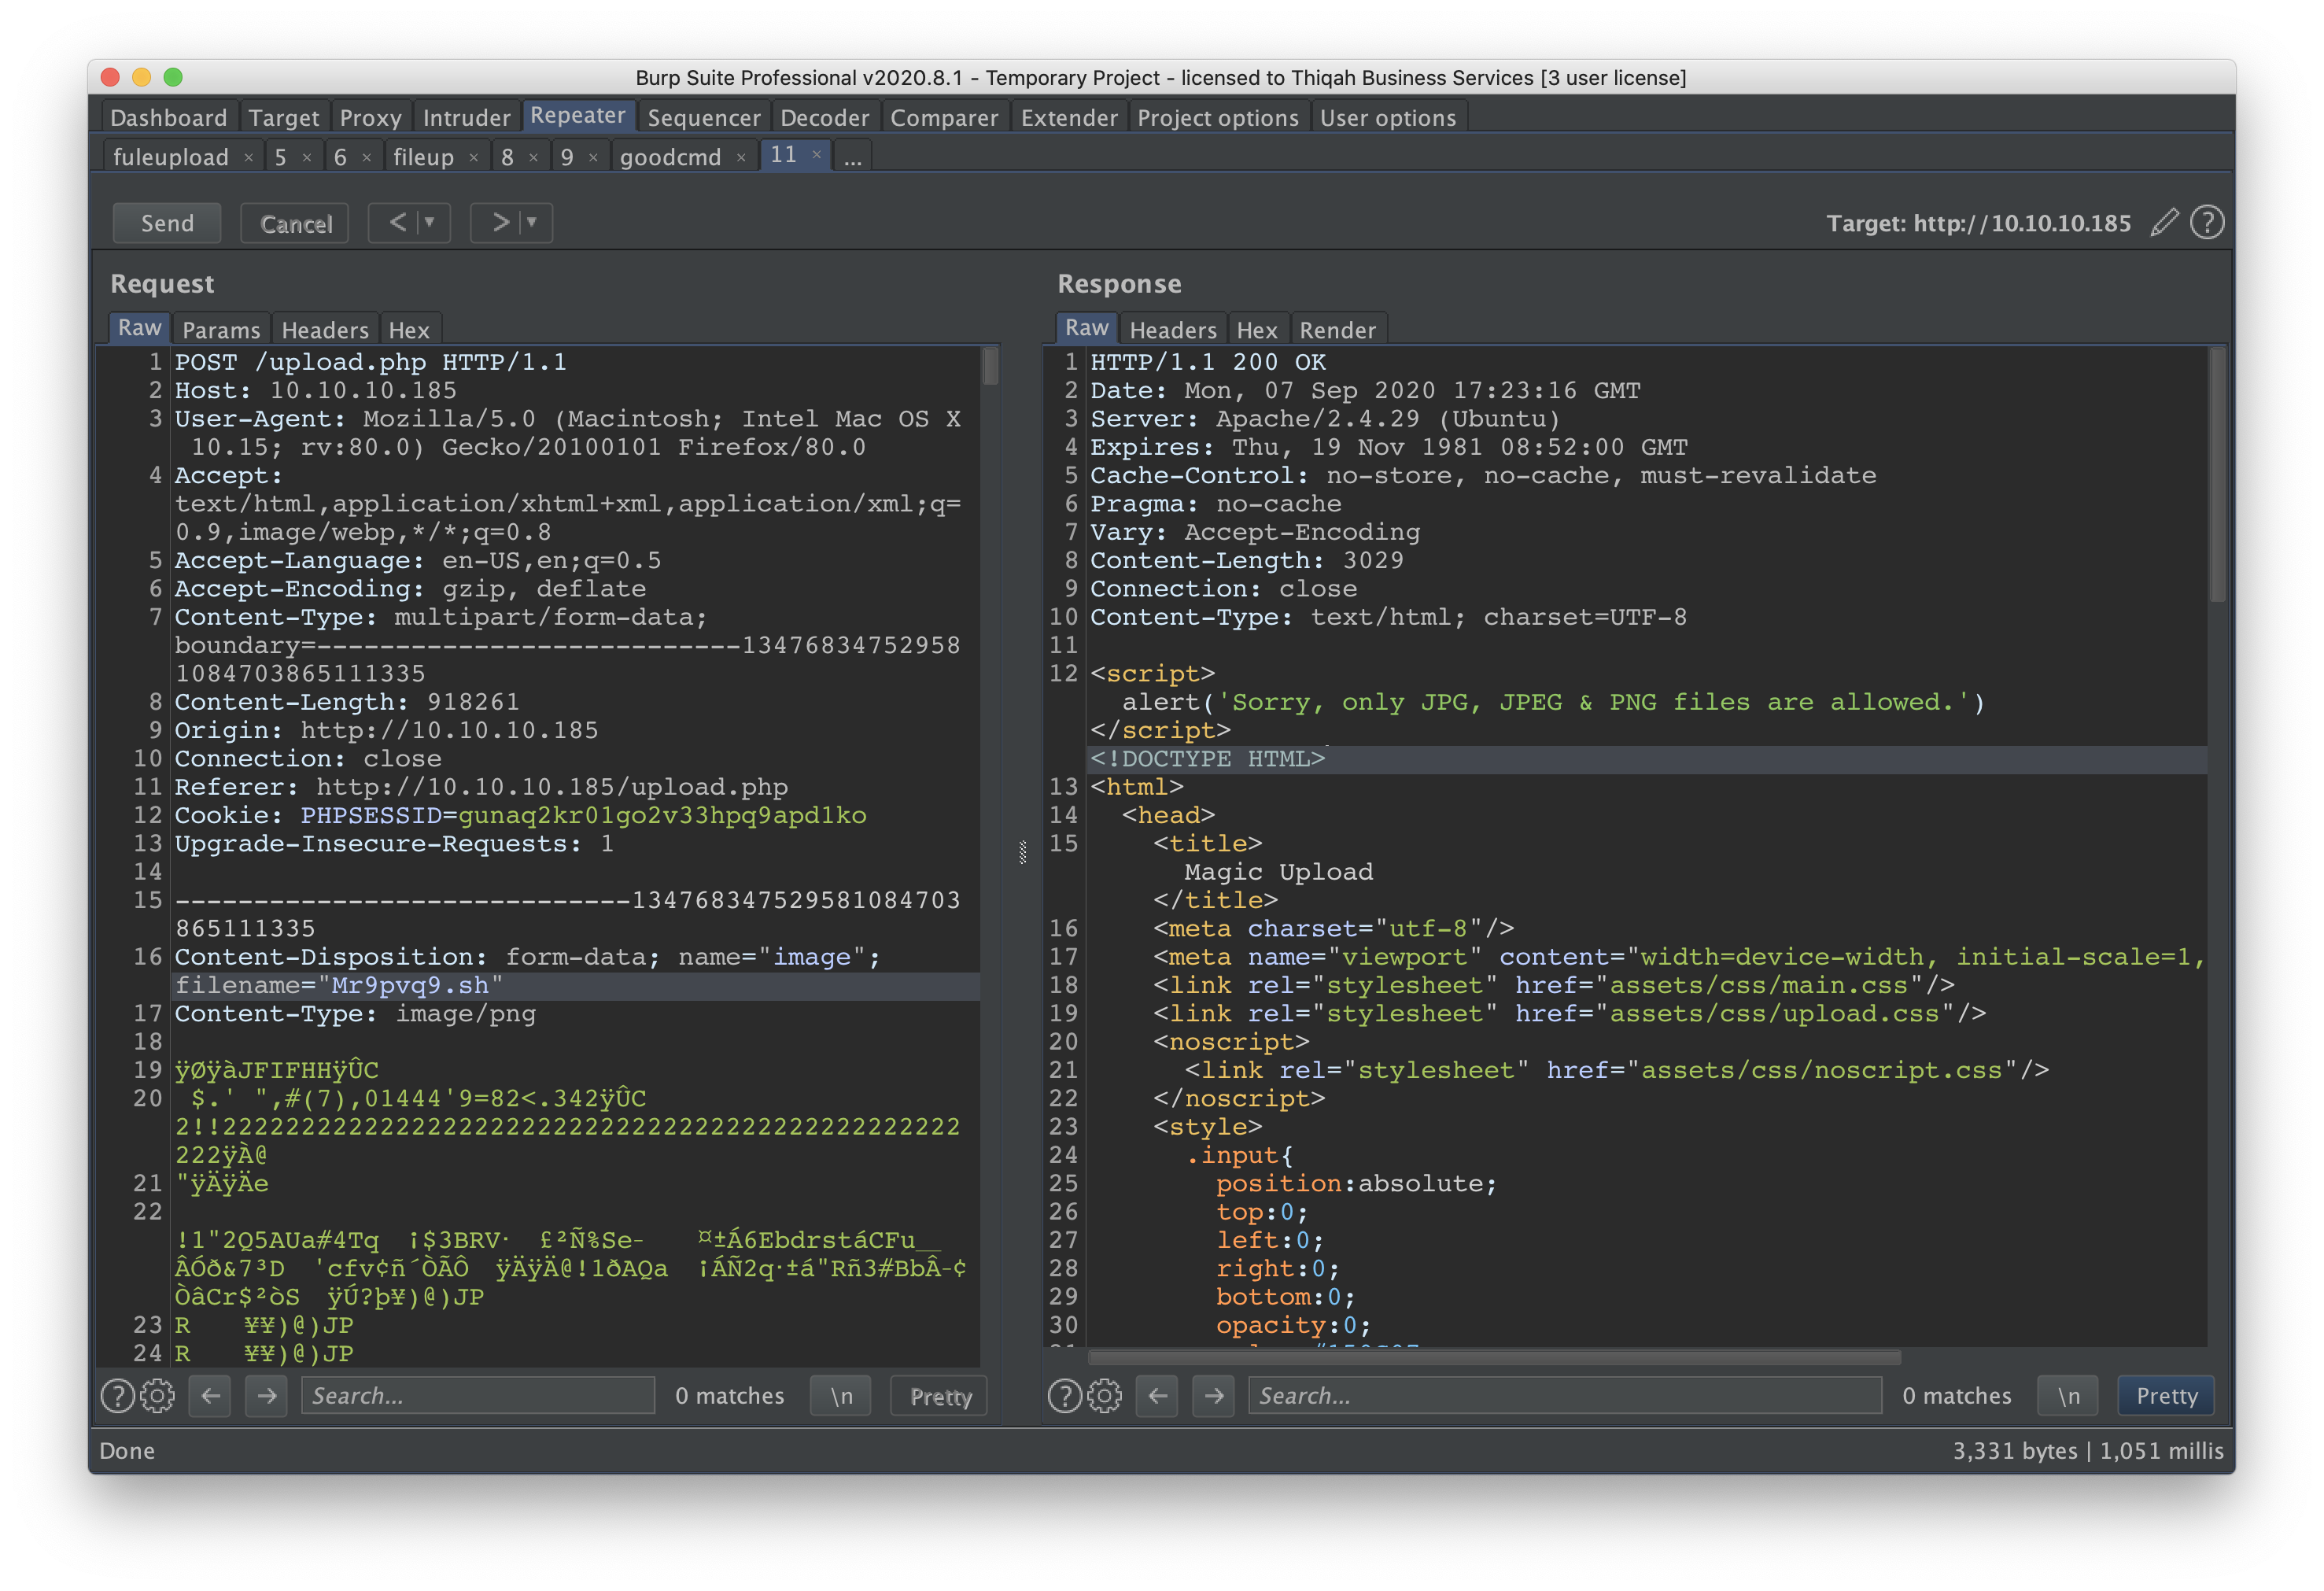Screen dimensions: 2324x1591
Task: Open the Request search help icon
Action: 117,1395
